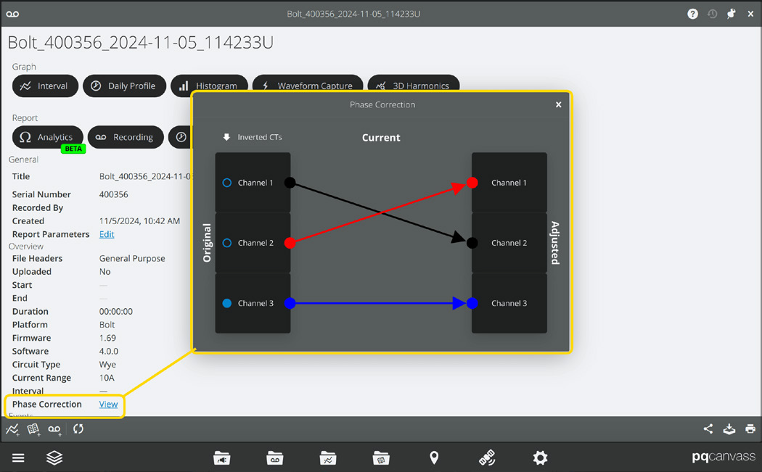This screenshot has width=762, height=472.
Task: Click the pqcanvass logo
Action: [723, 457]
